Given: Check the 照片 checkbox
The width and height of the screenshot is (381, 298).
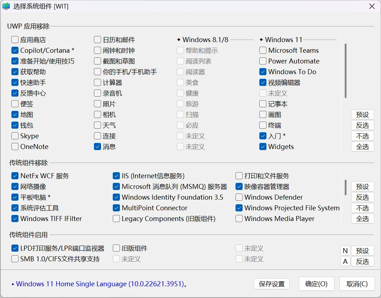Looking at the screenshot, I should (97, 104).
